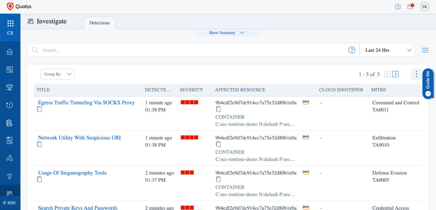Open the Group By dropdown
Image resolution: width=436 pixels, height=210 pixels.
tap(57, 74)
